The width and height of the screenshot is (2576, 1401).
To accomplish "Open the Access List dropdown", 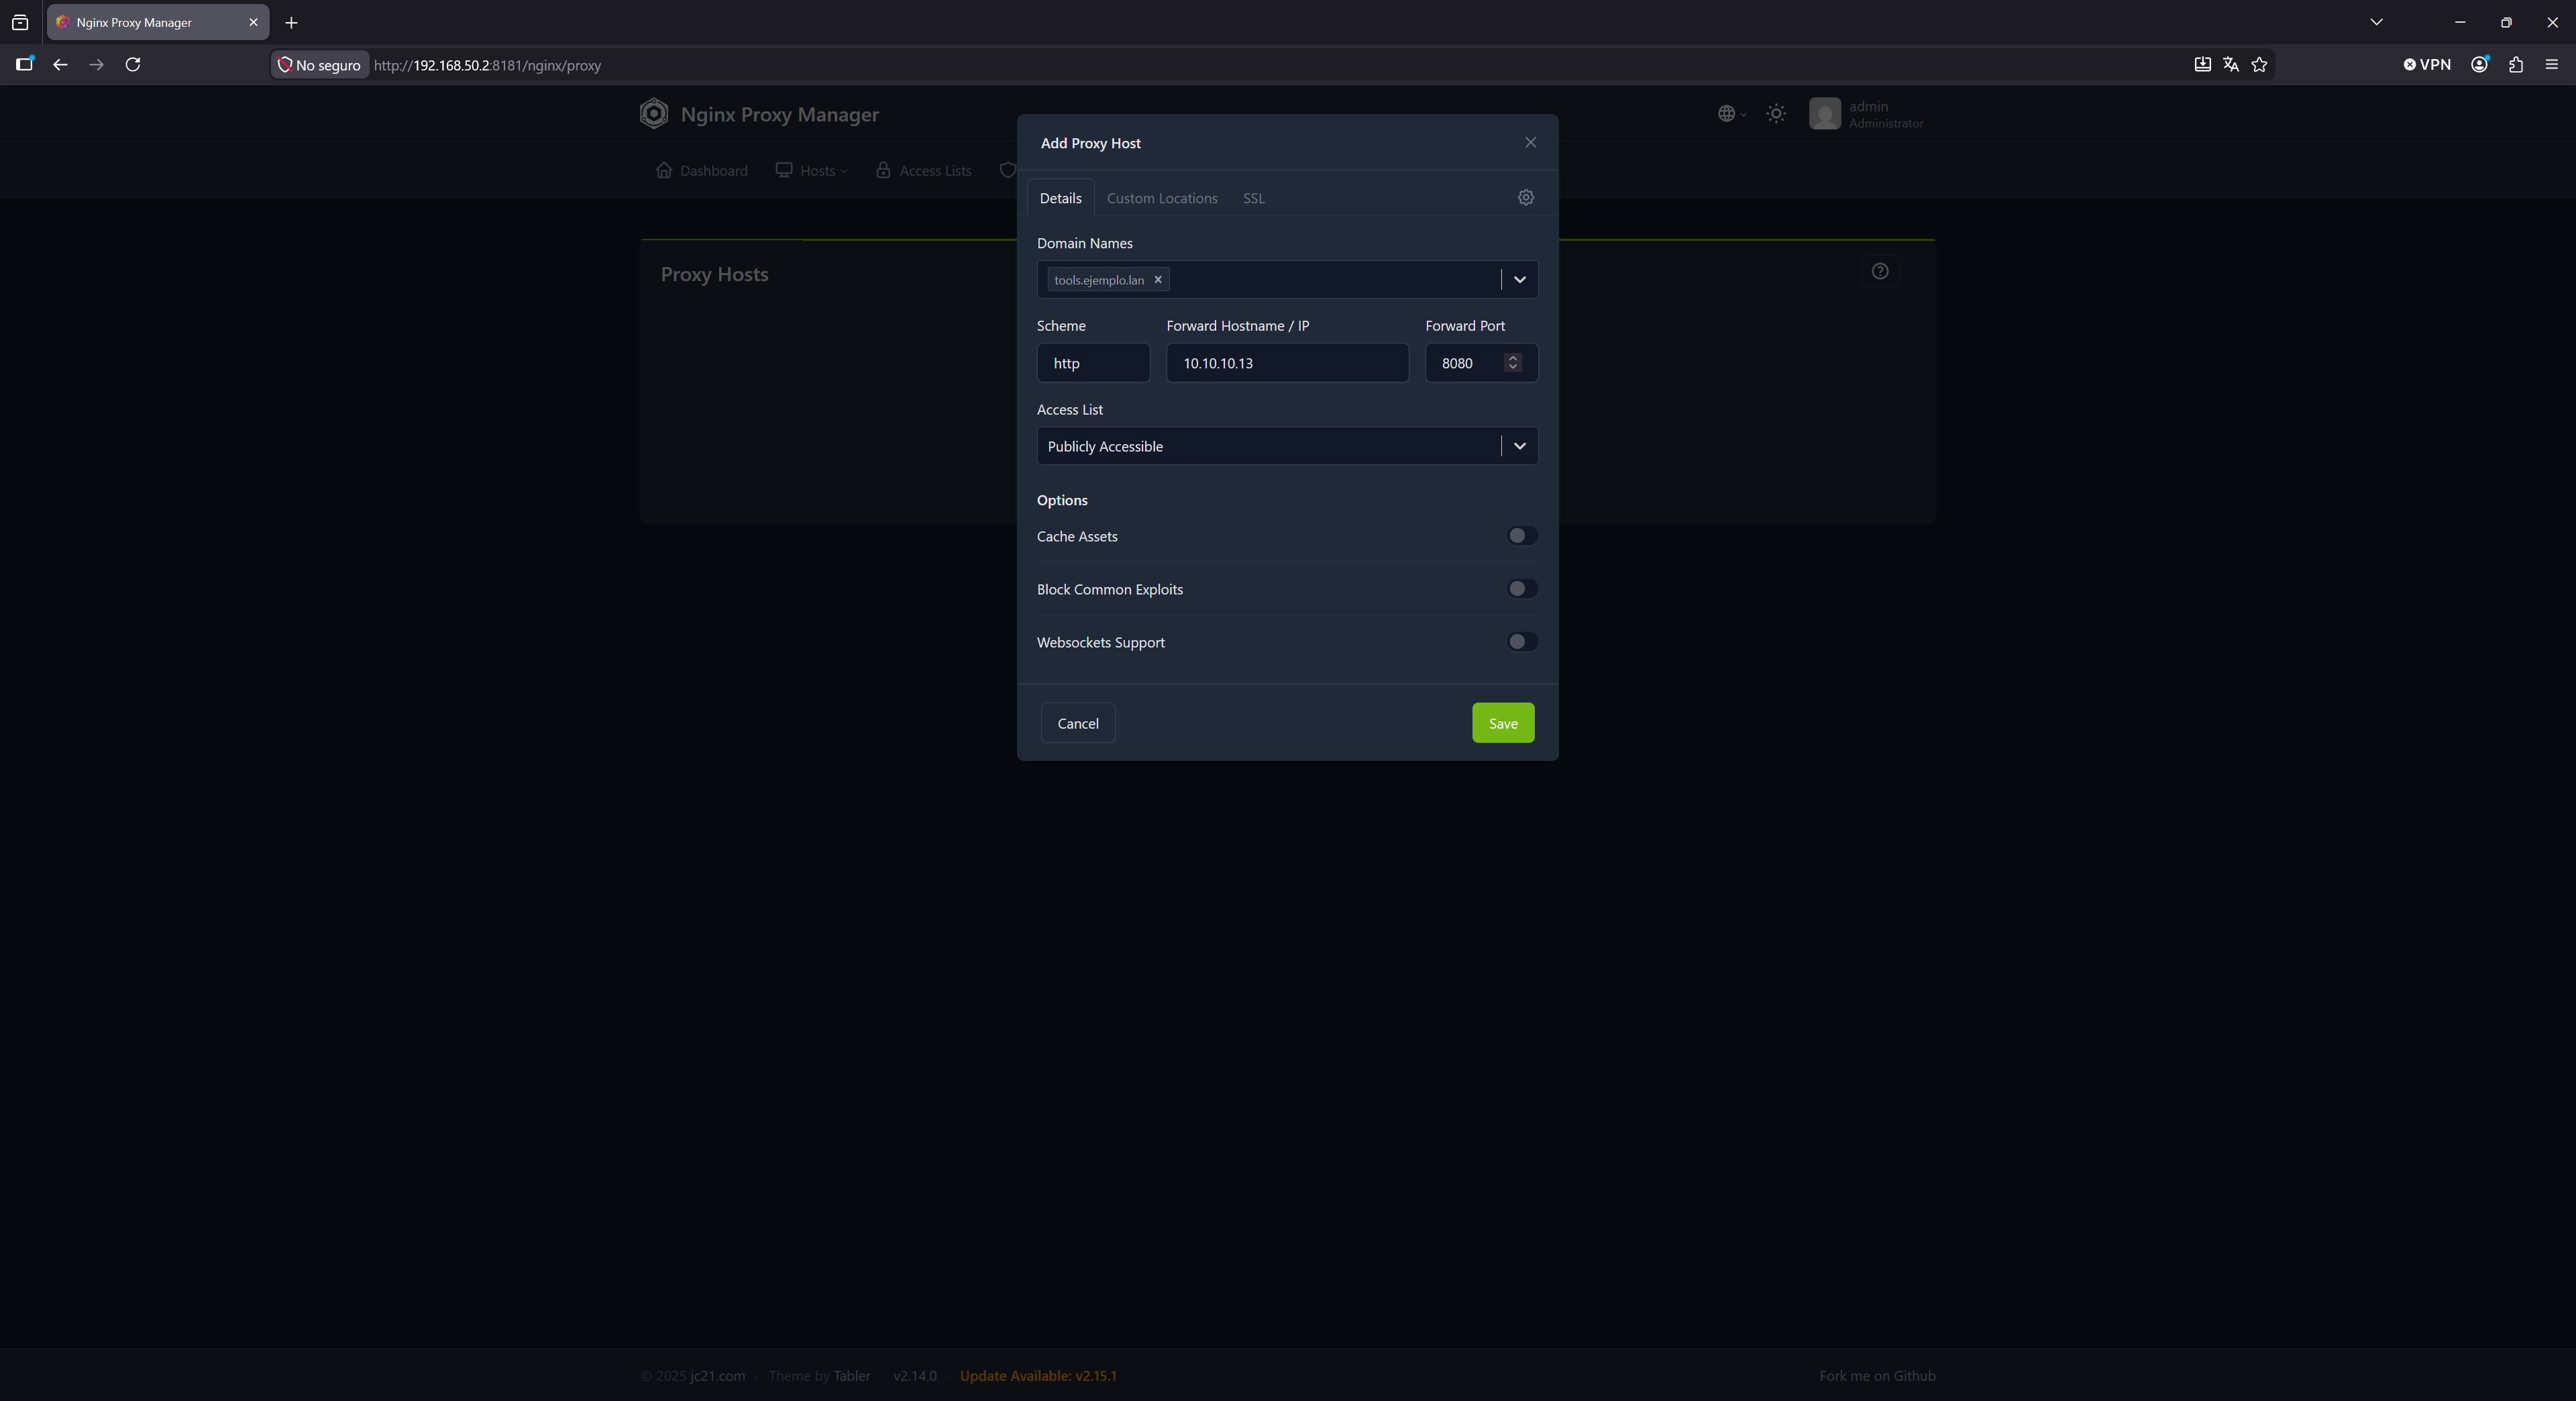I will click(x=1287, y=446).
